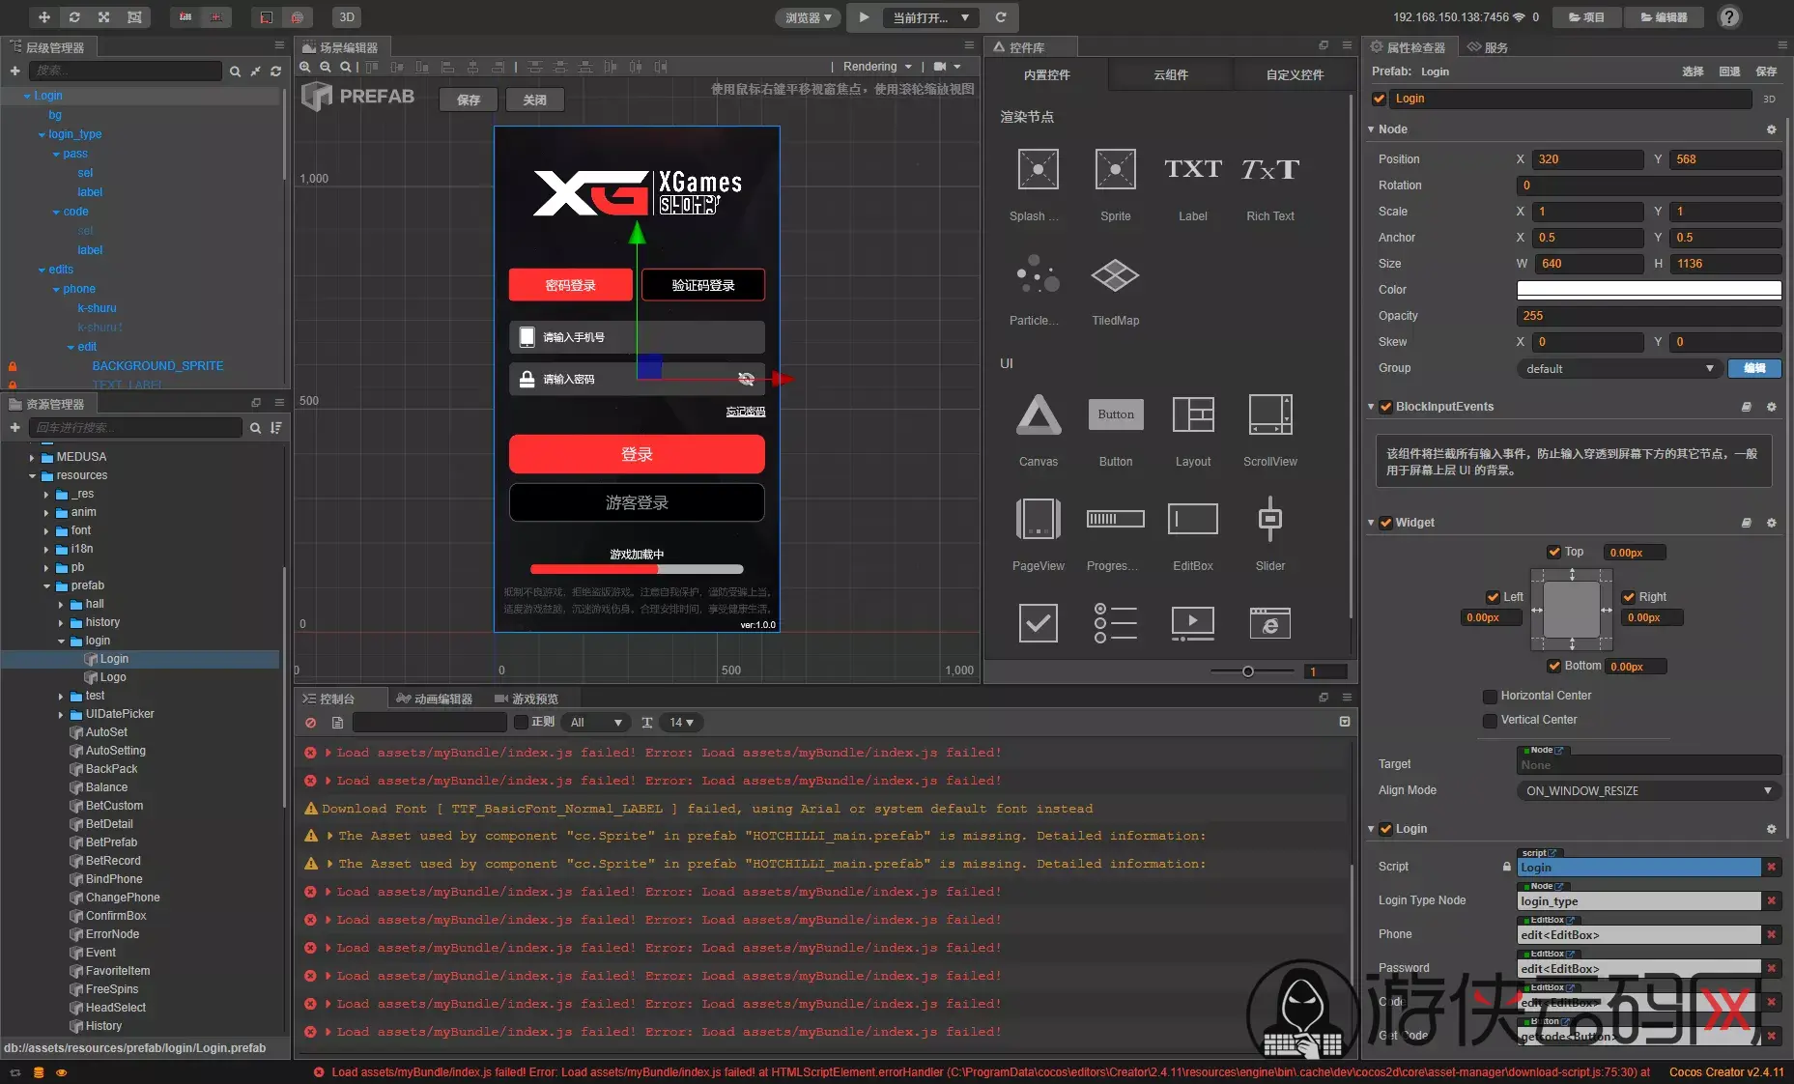Close the prefab editing mode
The height and width of the screenshot is (1084, 1794).
535,100
